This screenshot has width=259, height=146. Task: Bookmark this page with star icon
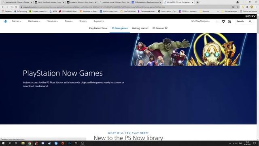click(x=238, y=7)
